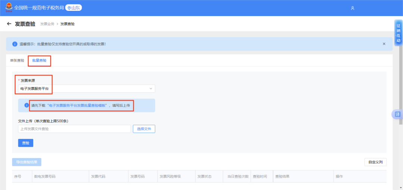
Task: Open the 自定义列 column settings
Action: pos(375,162)
